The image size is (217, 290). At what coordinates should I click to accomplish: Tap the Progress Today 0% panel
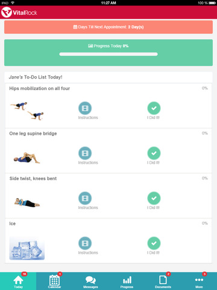108,53
